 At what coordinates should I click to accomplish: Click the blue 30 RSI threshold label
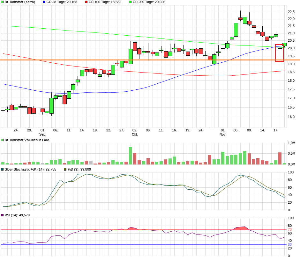290,244
